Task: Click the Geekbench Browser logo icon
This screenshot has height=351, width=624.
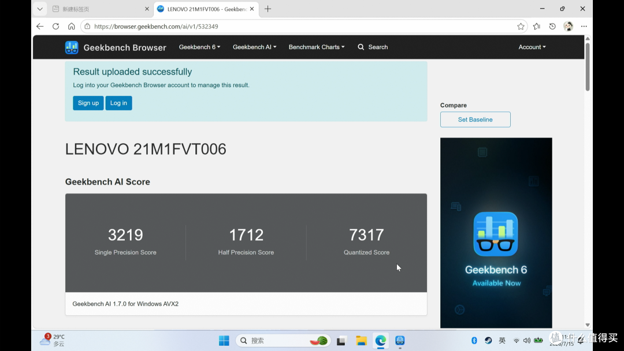Action: tap(72, 47)
